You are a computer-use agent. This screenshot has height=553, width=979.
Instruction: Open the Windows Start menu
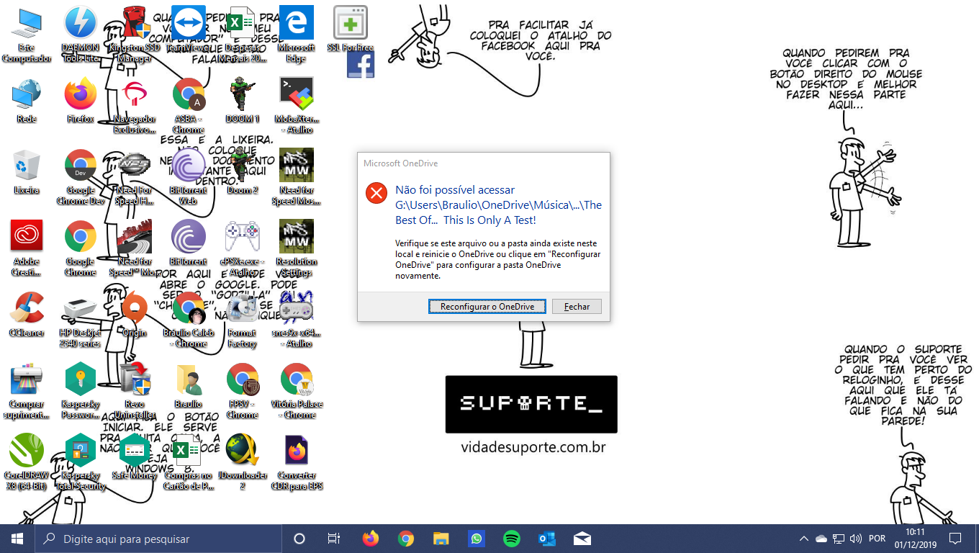click(x=17, y=539)
